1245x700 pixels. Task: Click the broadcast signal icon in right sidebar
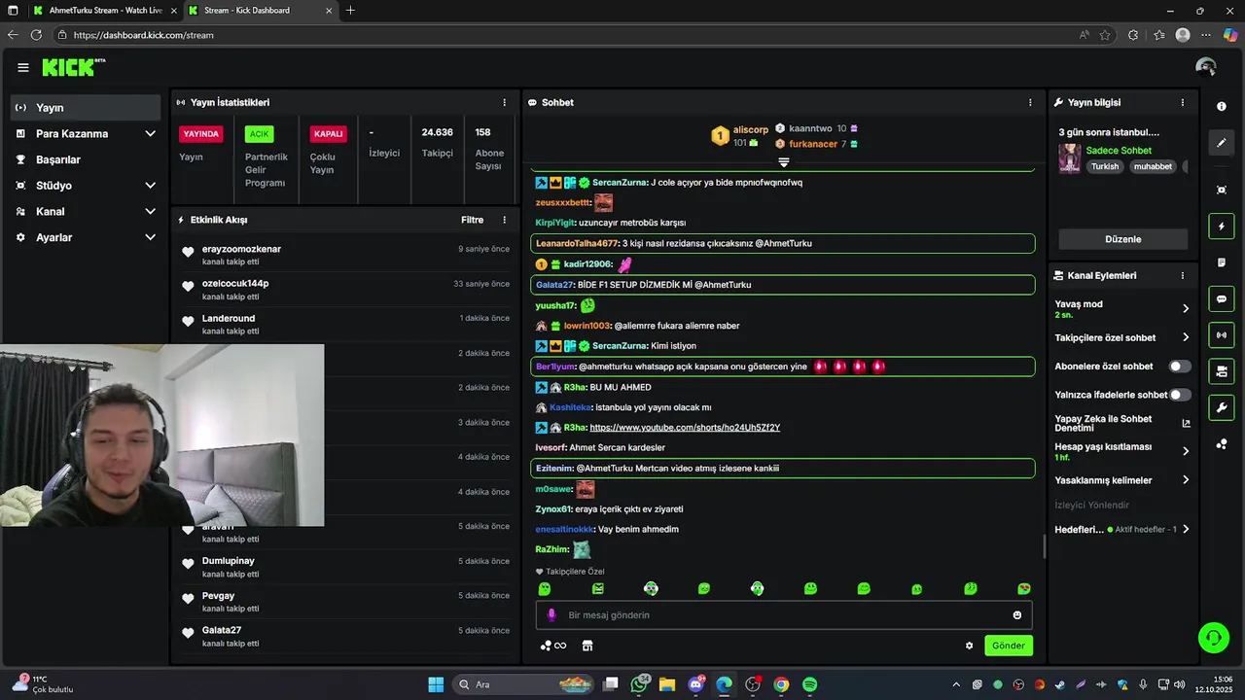point(1222,335)
